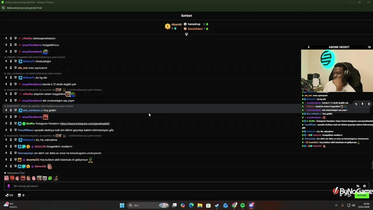
Task: Timeout BotRix via hourglass on Instagram row
Action: pos(11,123)
